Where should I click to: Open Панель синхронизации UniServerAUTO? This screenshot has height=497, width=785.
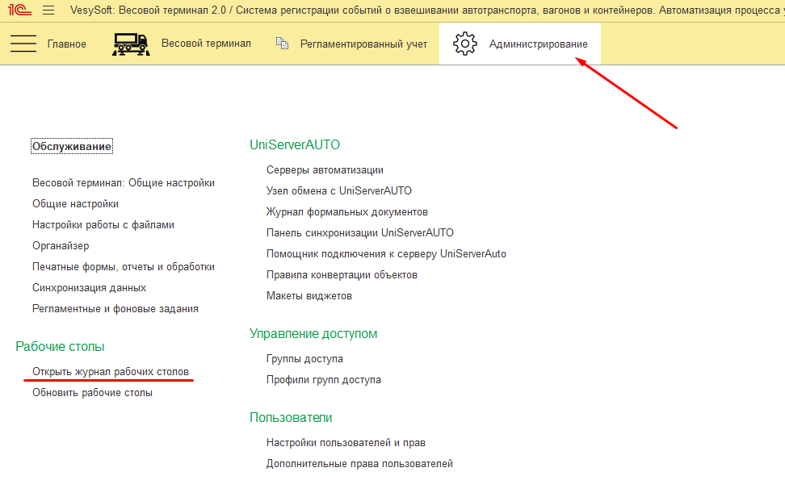360,233
